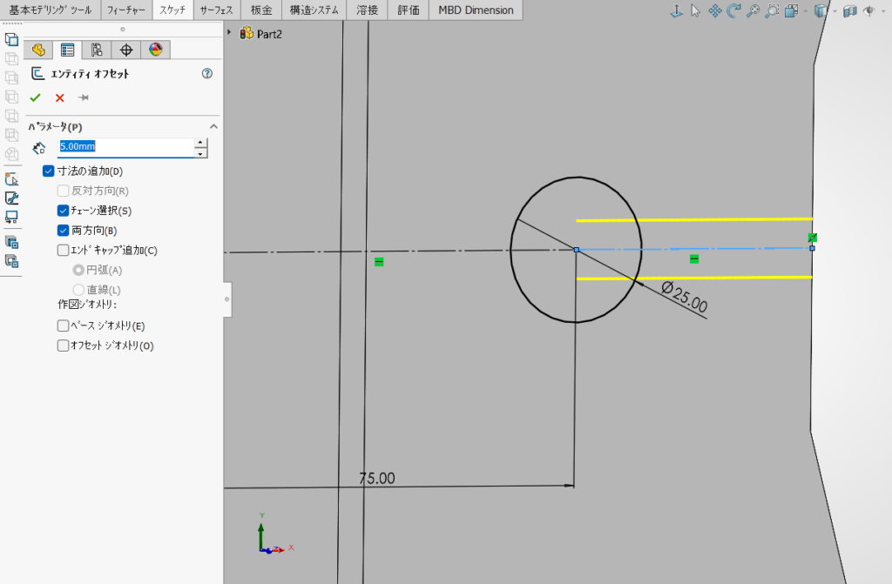892x584 pixels.
Task: Uncheck the 寸法の追加 checkbox
Action: click(49, 171)
